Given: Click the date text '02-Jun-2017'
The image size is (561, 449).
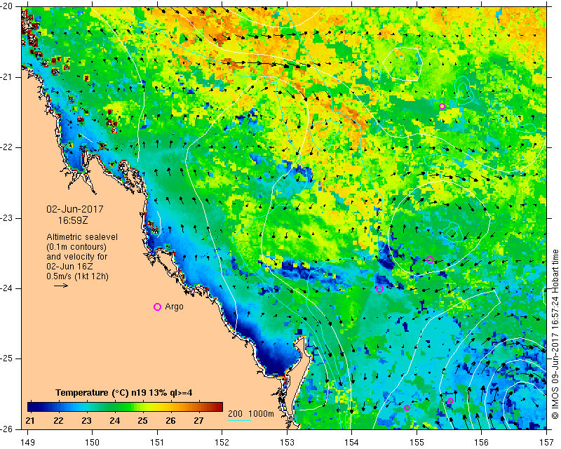Looking at the screenshot, I should (75, 209).
